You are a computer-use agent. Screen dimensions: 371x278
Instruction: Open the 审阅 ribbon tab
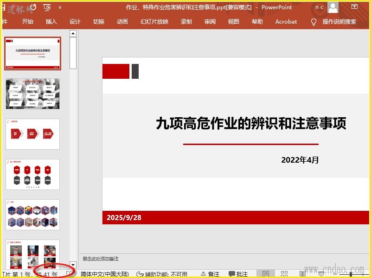[x=210, y=22]
